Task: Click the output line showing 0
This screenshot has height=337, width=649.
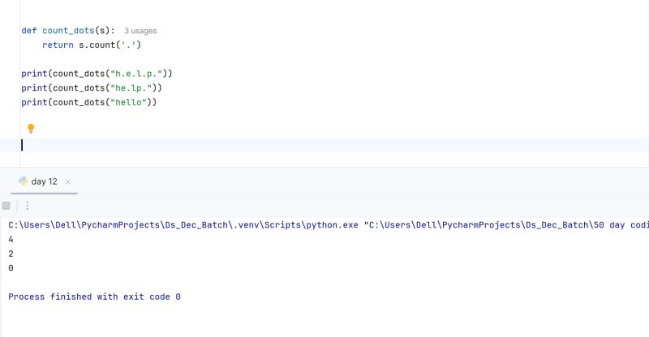Action: (x=11, y=268)
